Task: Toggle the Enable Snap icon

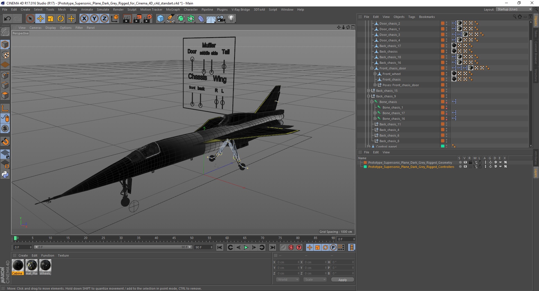Action: coord(5,141)
